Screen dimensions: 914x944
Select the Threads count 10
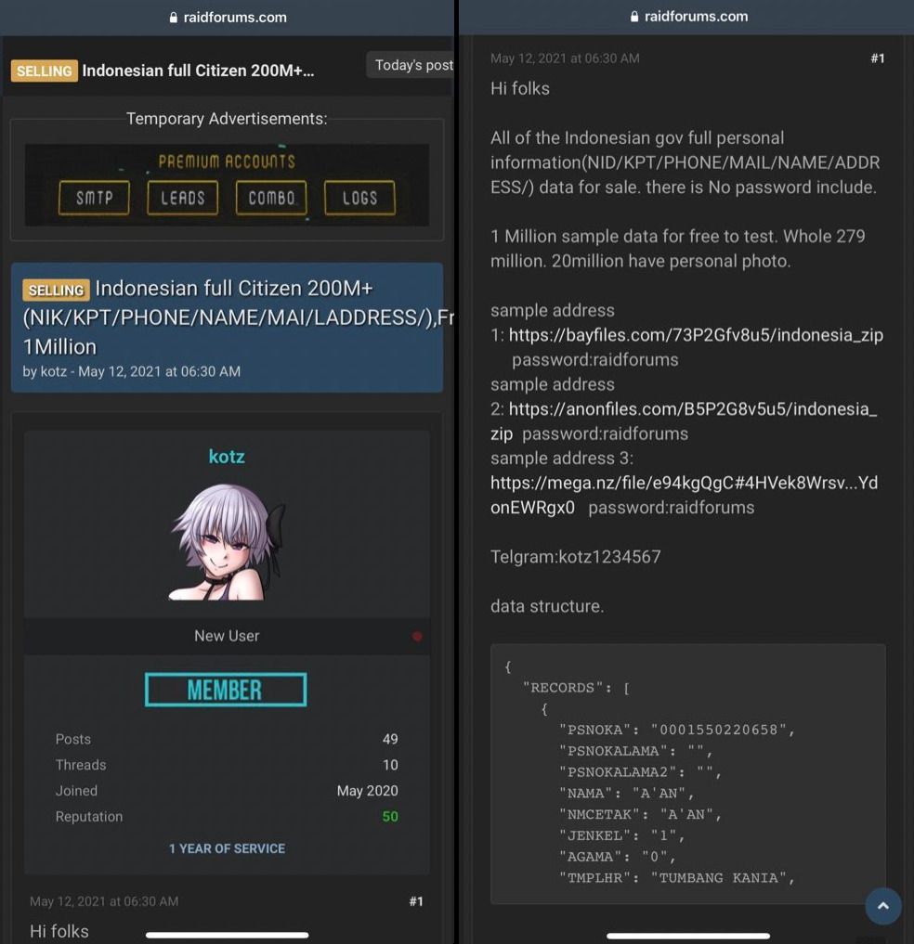click(390, 765)
